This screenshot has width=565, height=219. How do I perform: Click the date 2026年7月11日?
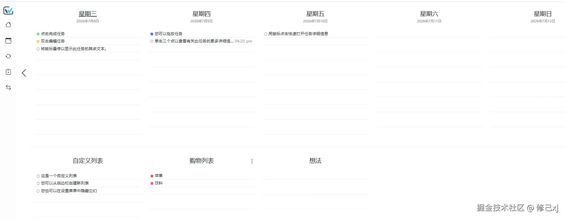[429, 21]
